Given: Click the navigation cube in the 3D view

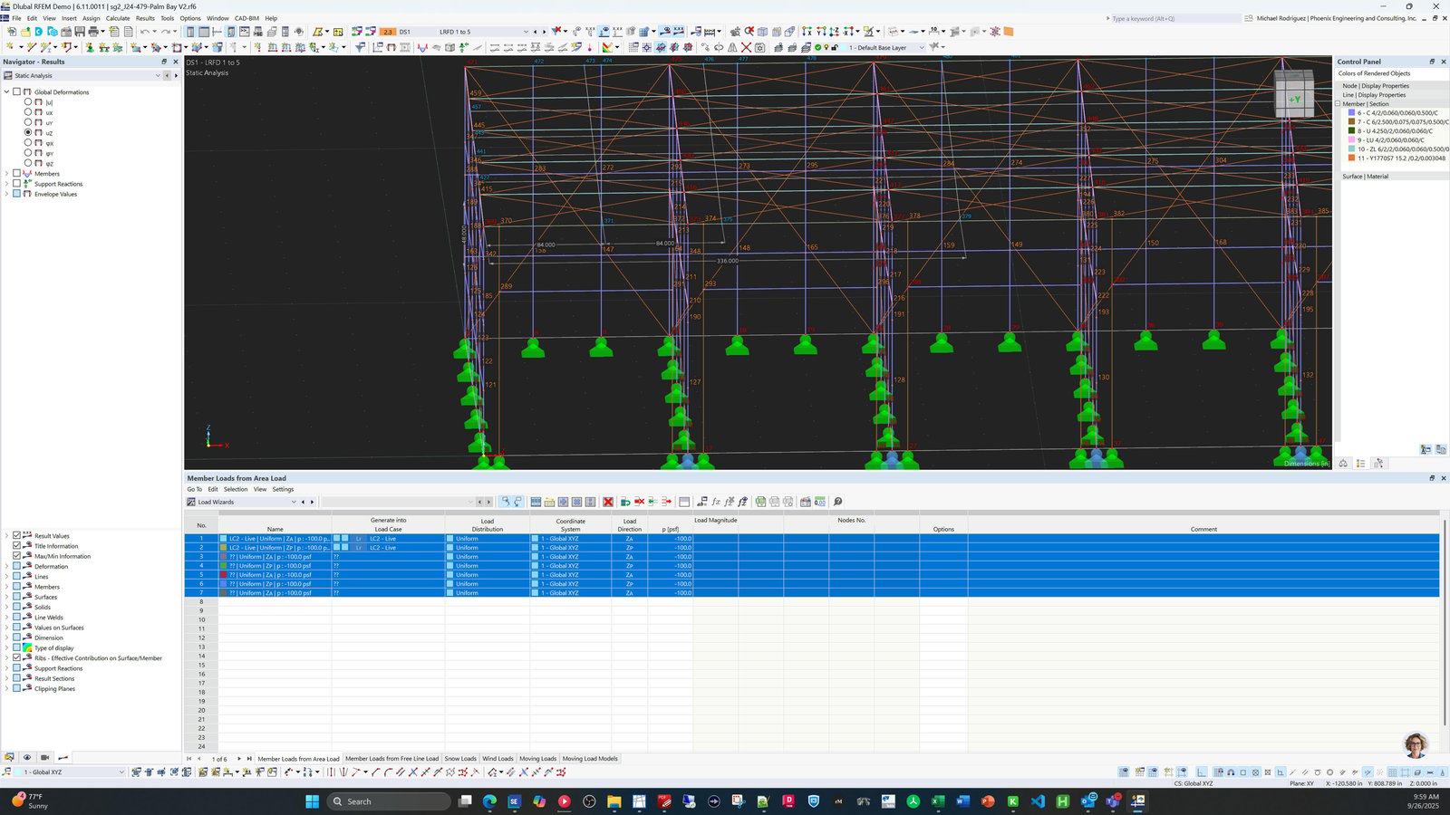Looking at the screenshot, I should click(x=1293, y=94).
